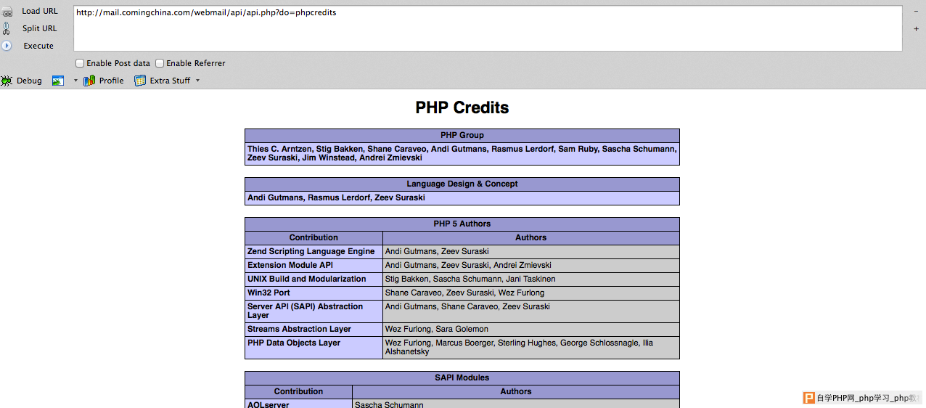Screen dimensions: 926x408
Task: Focus the URL text area
Action: (x=488, y=28)
